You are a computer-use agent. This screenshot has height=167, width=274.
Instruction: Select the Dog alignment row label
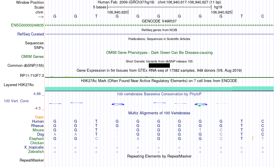[40, 134]
